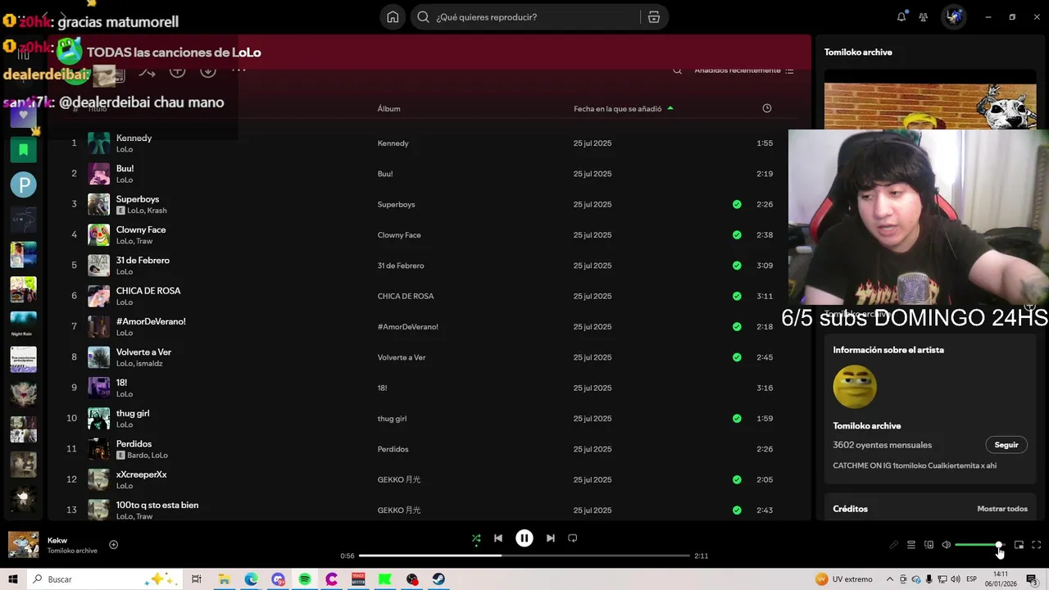Screen dimensions: 1049x590
Task: Open the Buu! track cover art
Action: [98, 174]
